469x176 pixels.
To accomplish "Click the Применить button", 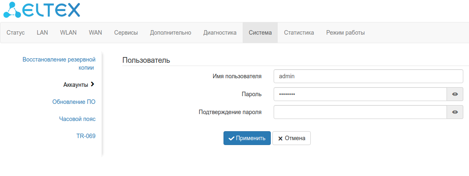I will point(247,138).
